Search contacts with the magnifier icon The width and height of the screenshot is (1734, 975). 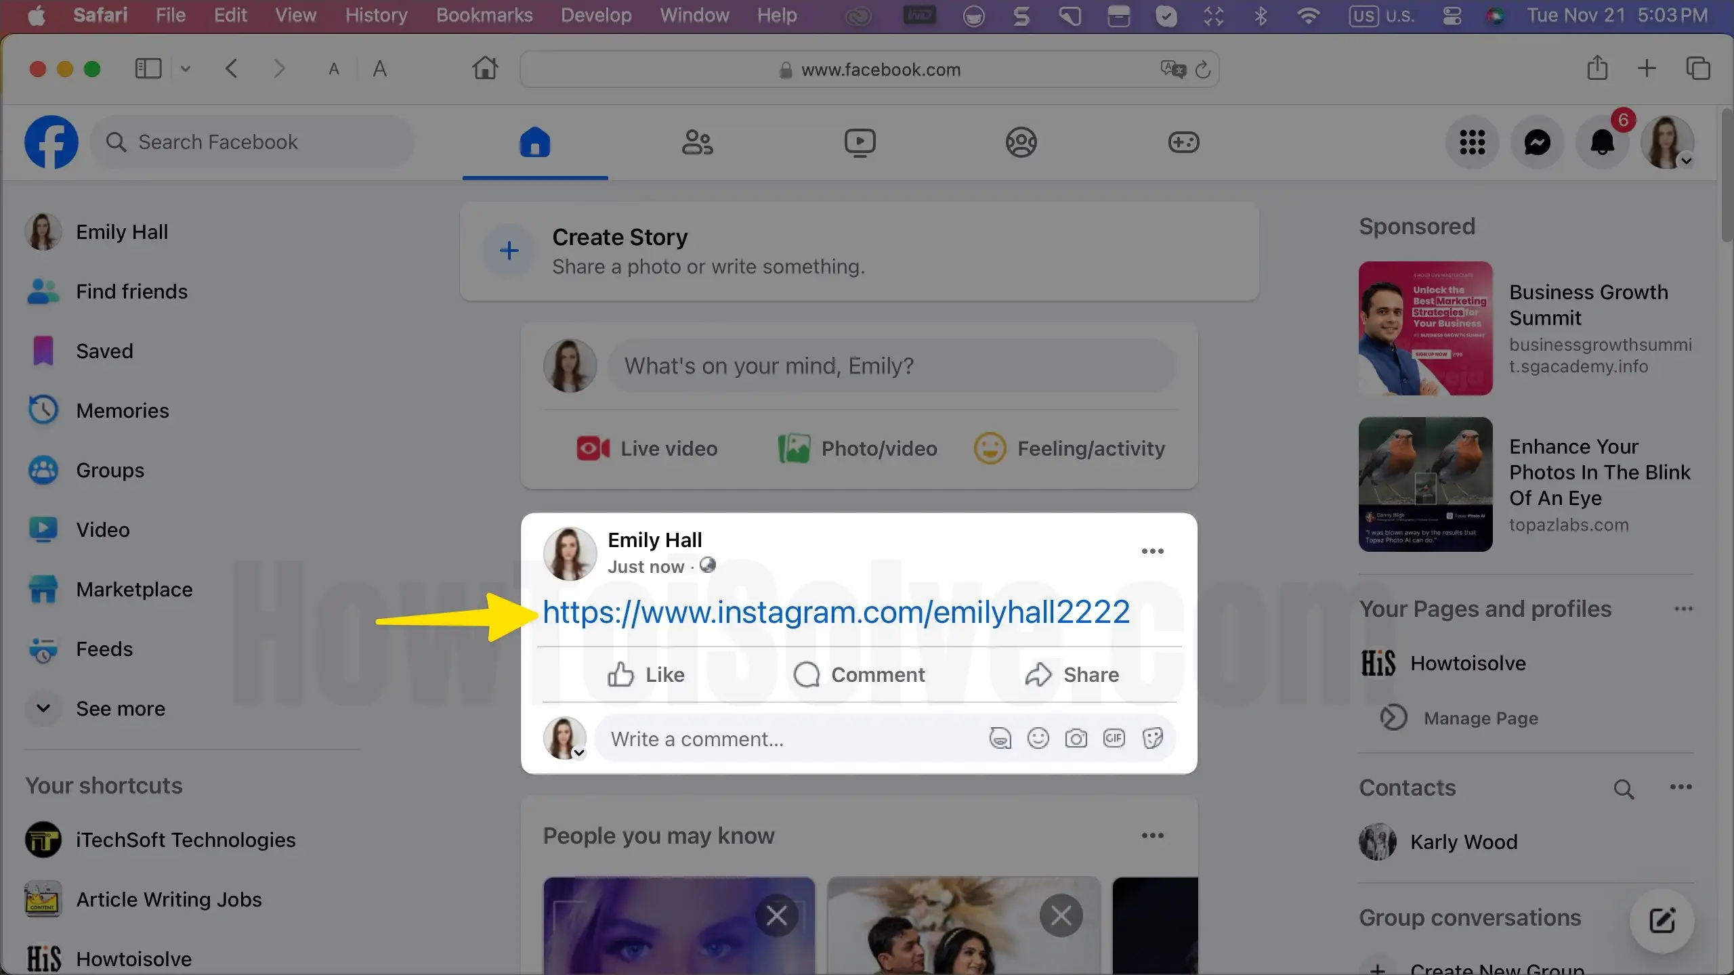(1623, 789)
